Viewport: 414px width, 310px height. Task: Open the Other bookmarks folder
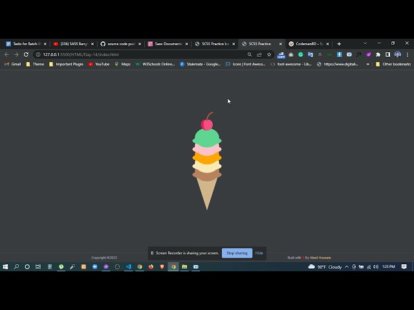[393, 64]
